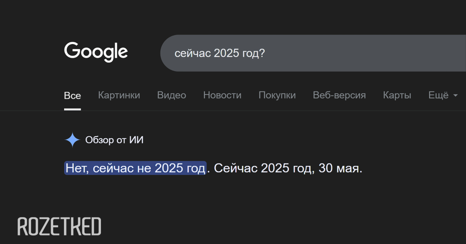Click the blue AI overview sparkle icon
The height and width of the screenshot is (244, 466).
(x=72, y=140)
